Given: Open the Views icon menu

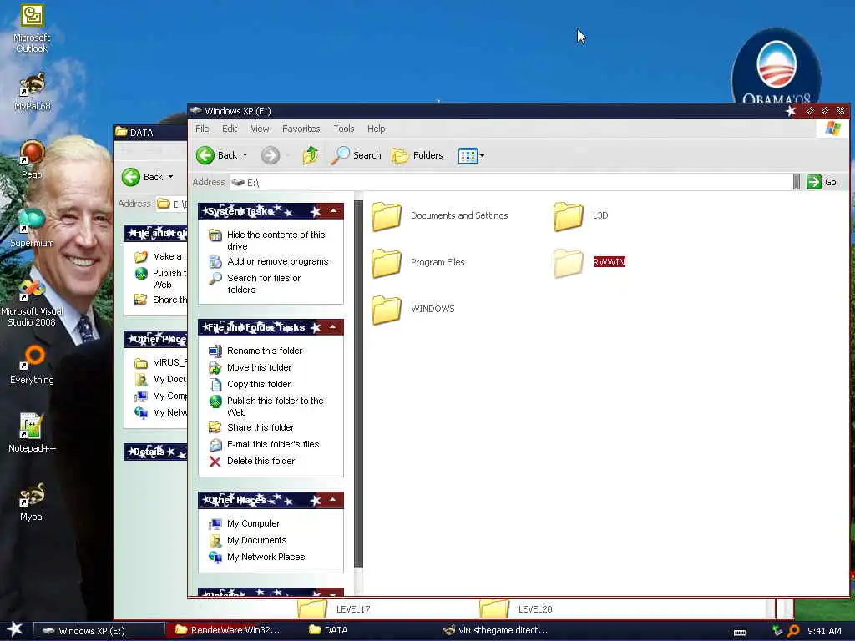Looking at the screenshot, I should coord(472,155).
